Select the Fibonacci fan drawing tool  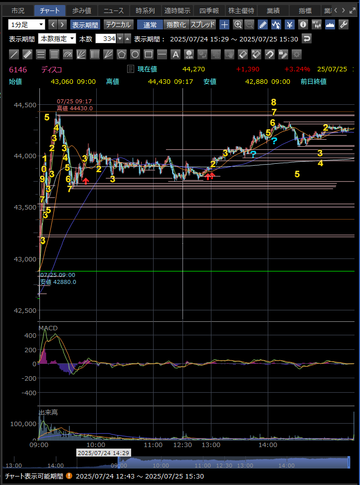tap(81, 55)
